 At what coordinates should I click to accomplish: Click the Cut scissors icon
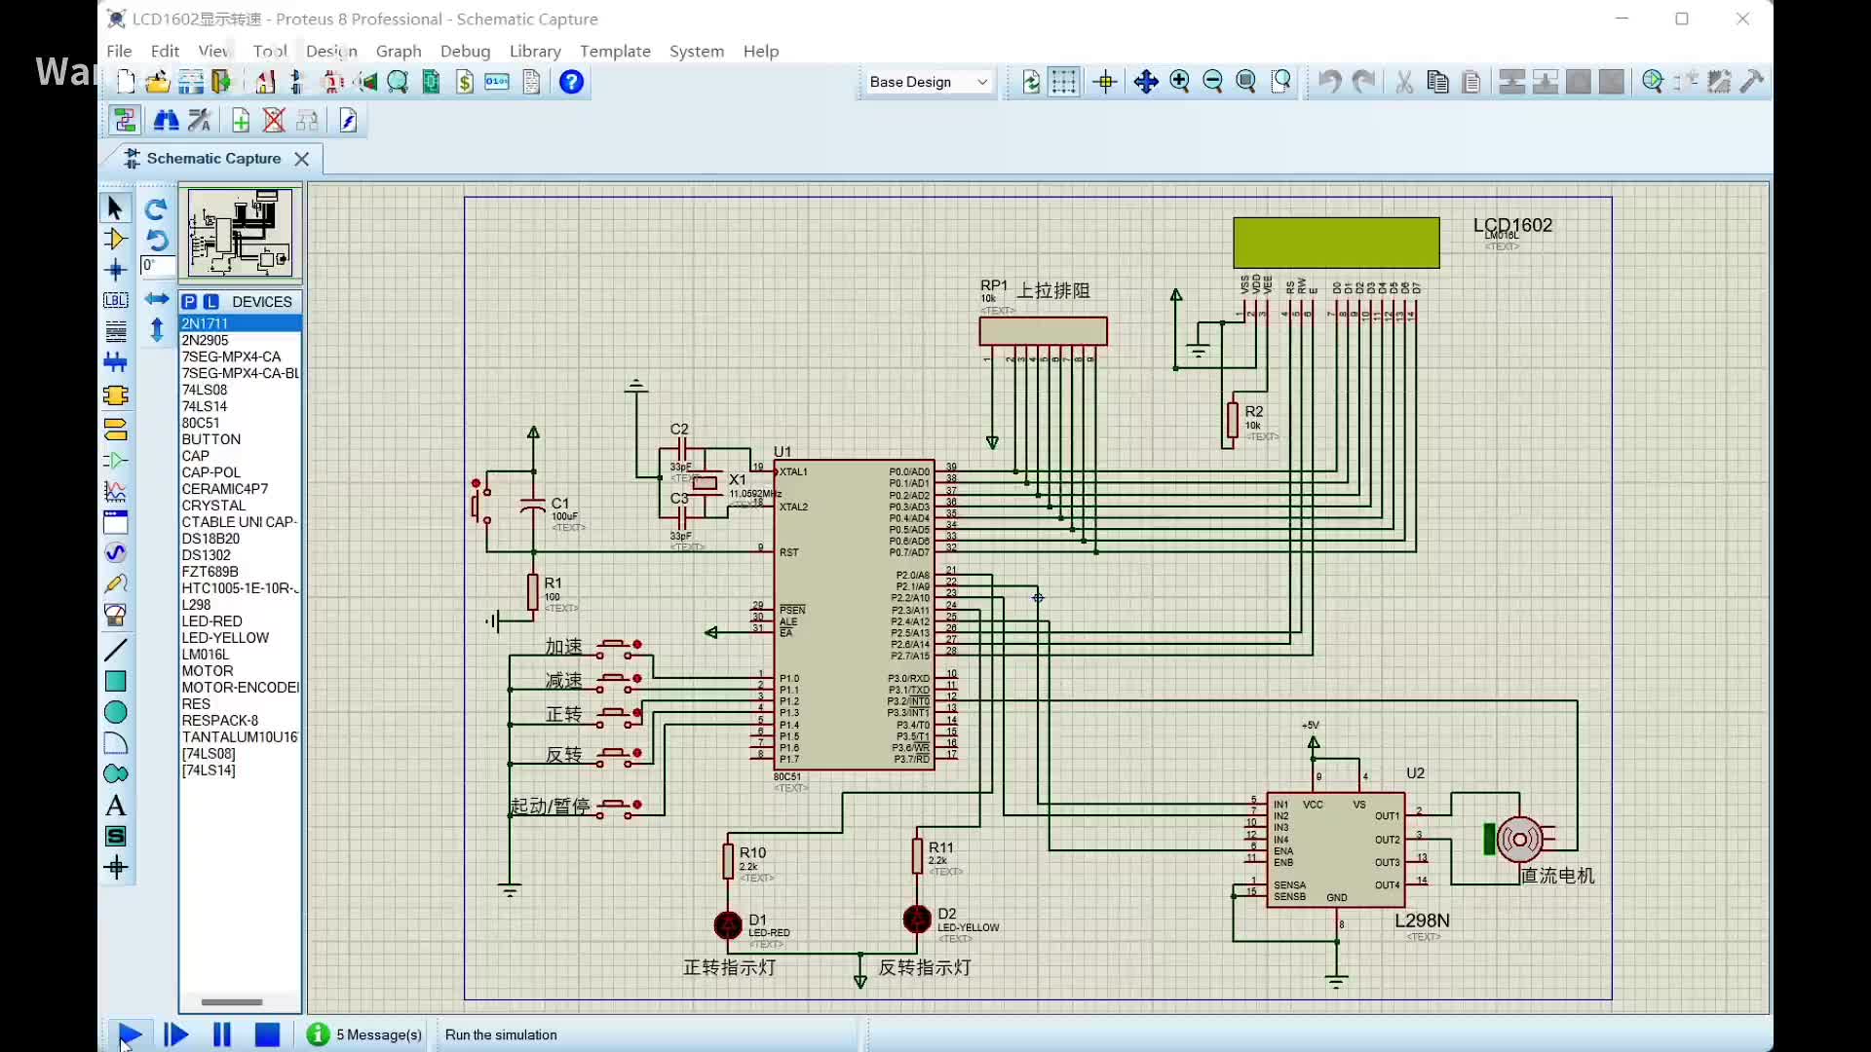point(1404,82)
